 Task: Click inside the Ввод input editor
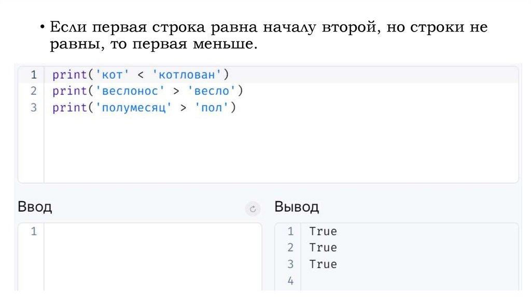[x=152, y=256]
